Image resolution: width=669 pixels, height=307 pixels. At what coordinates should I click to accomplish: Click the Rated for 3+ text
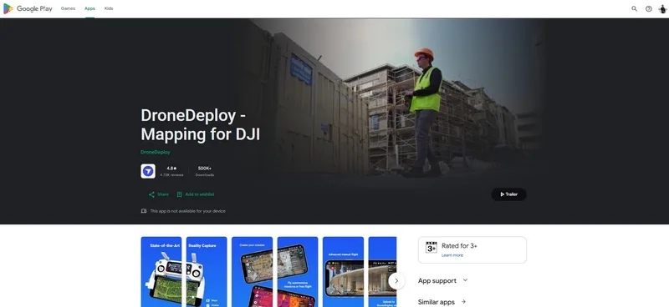point(459,246)
